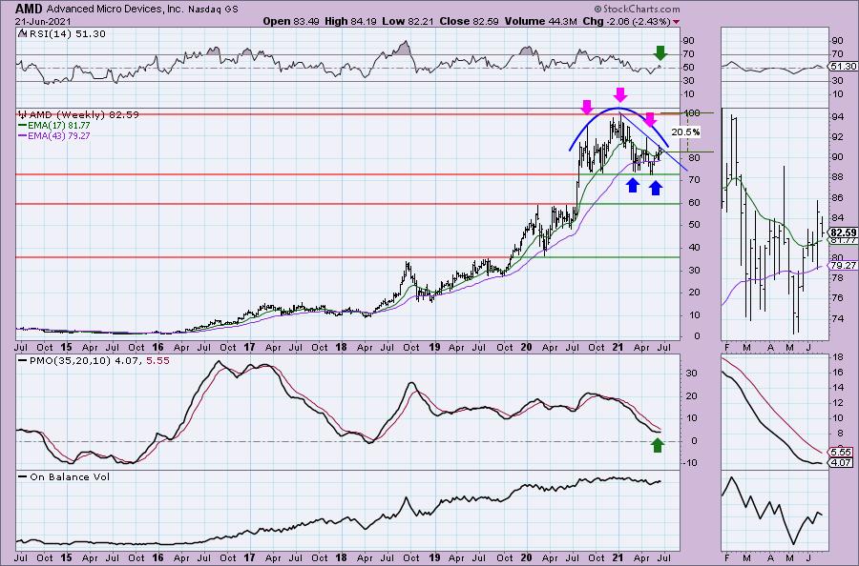This screenshot has height=566, width=859.
Task: Click the AMD ticker symbol in the header
Action: (29, 9)
